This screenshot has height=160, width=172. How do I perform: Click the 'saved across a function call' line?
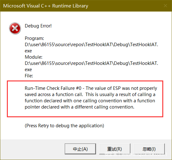pyautogui.click(x=90, y=95)
